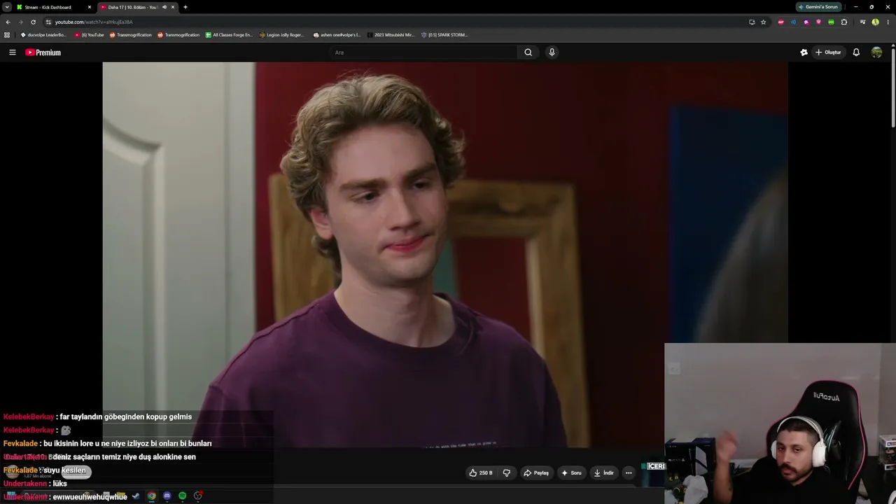Reload the current YouTube page
This screenshot has width=896, height=504.
tap(33, 22)
